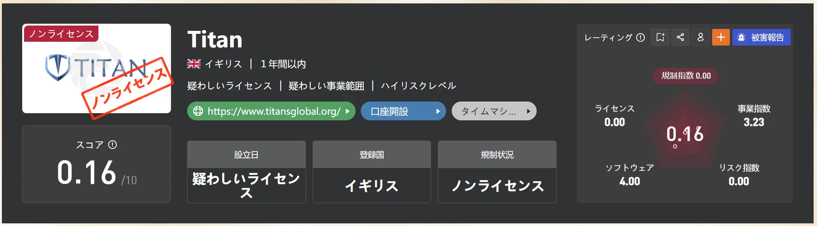Screen dimensions: 817x226
Task: Click the ノンライセンス value in 規制状況 card
Action: 497,186
